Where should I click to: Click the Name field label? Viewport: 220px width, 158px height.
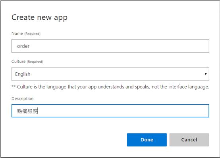coord(17,34)
